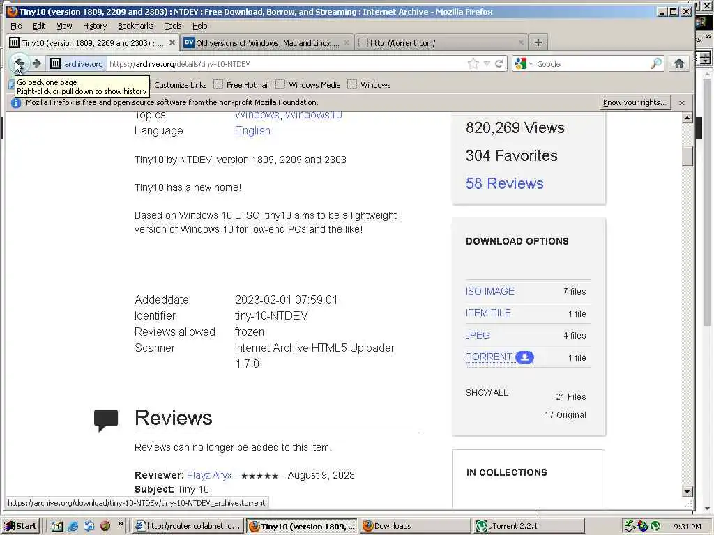Click the taskbar clock showing 9:31 PM
Image resolution: width=714 pixels, height=535 pixels.
click(687, 527)
